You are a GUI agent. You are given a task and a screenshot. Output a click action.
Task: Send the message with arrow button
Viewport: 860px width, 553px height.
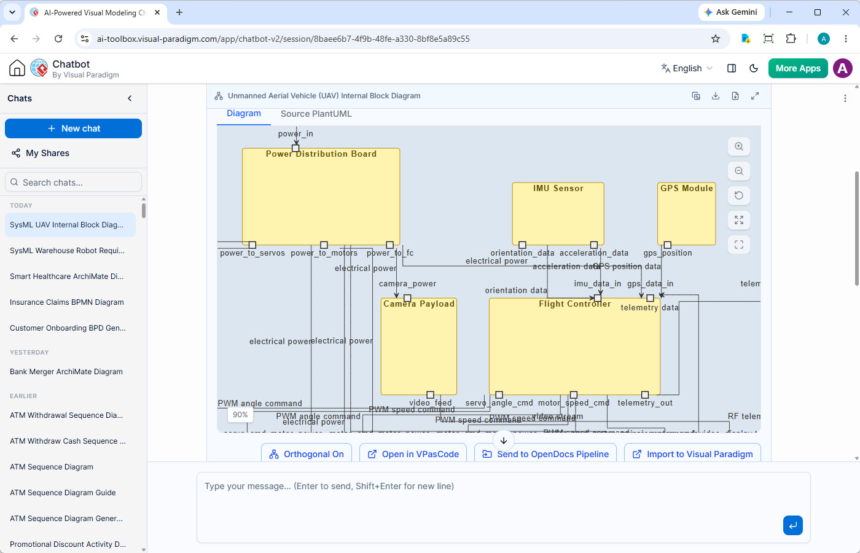coord(793,525)
